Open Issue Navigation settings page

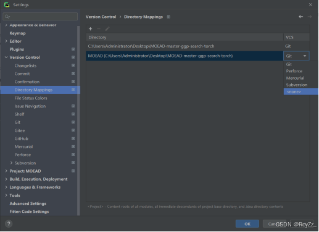(x=30, y=106)
